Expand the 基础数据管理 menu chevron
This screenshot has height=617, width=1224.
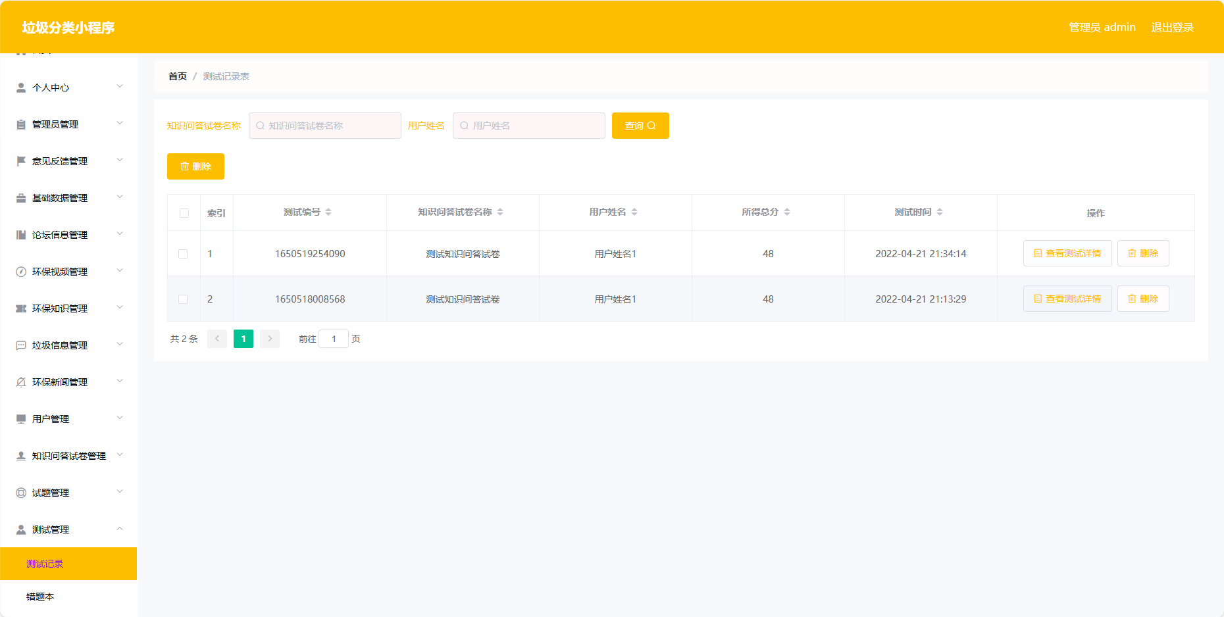120,197
